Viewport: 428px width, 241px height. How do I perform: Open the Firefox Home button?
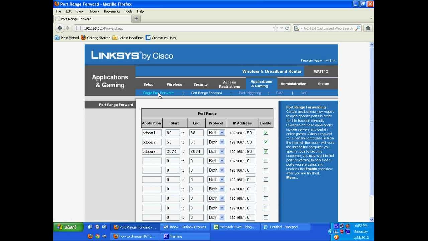pyautogui.click(x=368, y=28)
